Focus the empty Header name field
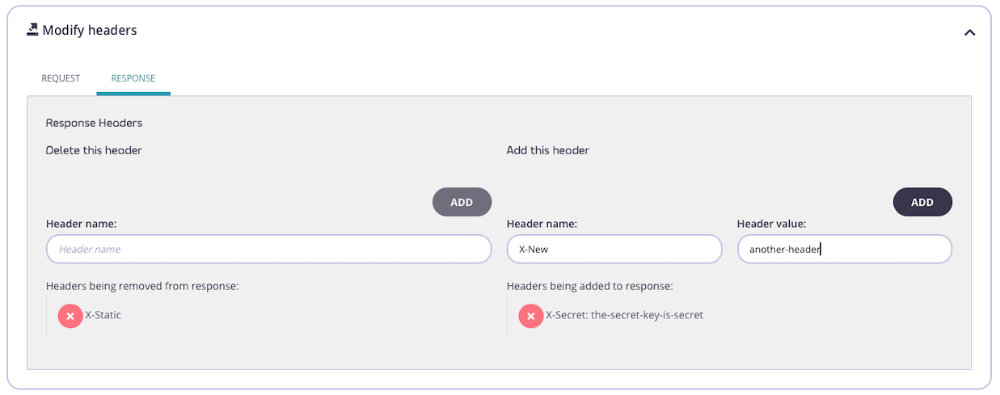Viewport: 1000px width, 395px height. [268, 249]
